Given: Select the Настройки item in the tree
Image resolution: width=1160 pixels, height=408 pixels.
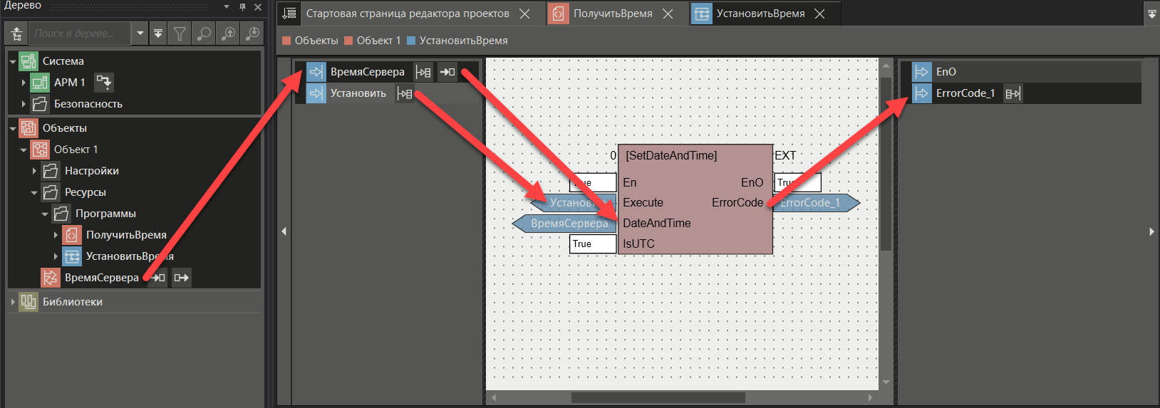Looking at the screenshot, I should (x=91, y=171).
